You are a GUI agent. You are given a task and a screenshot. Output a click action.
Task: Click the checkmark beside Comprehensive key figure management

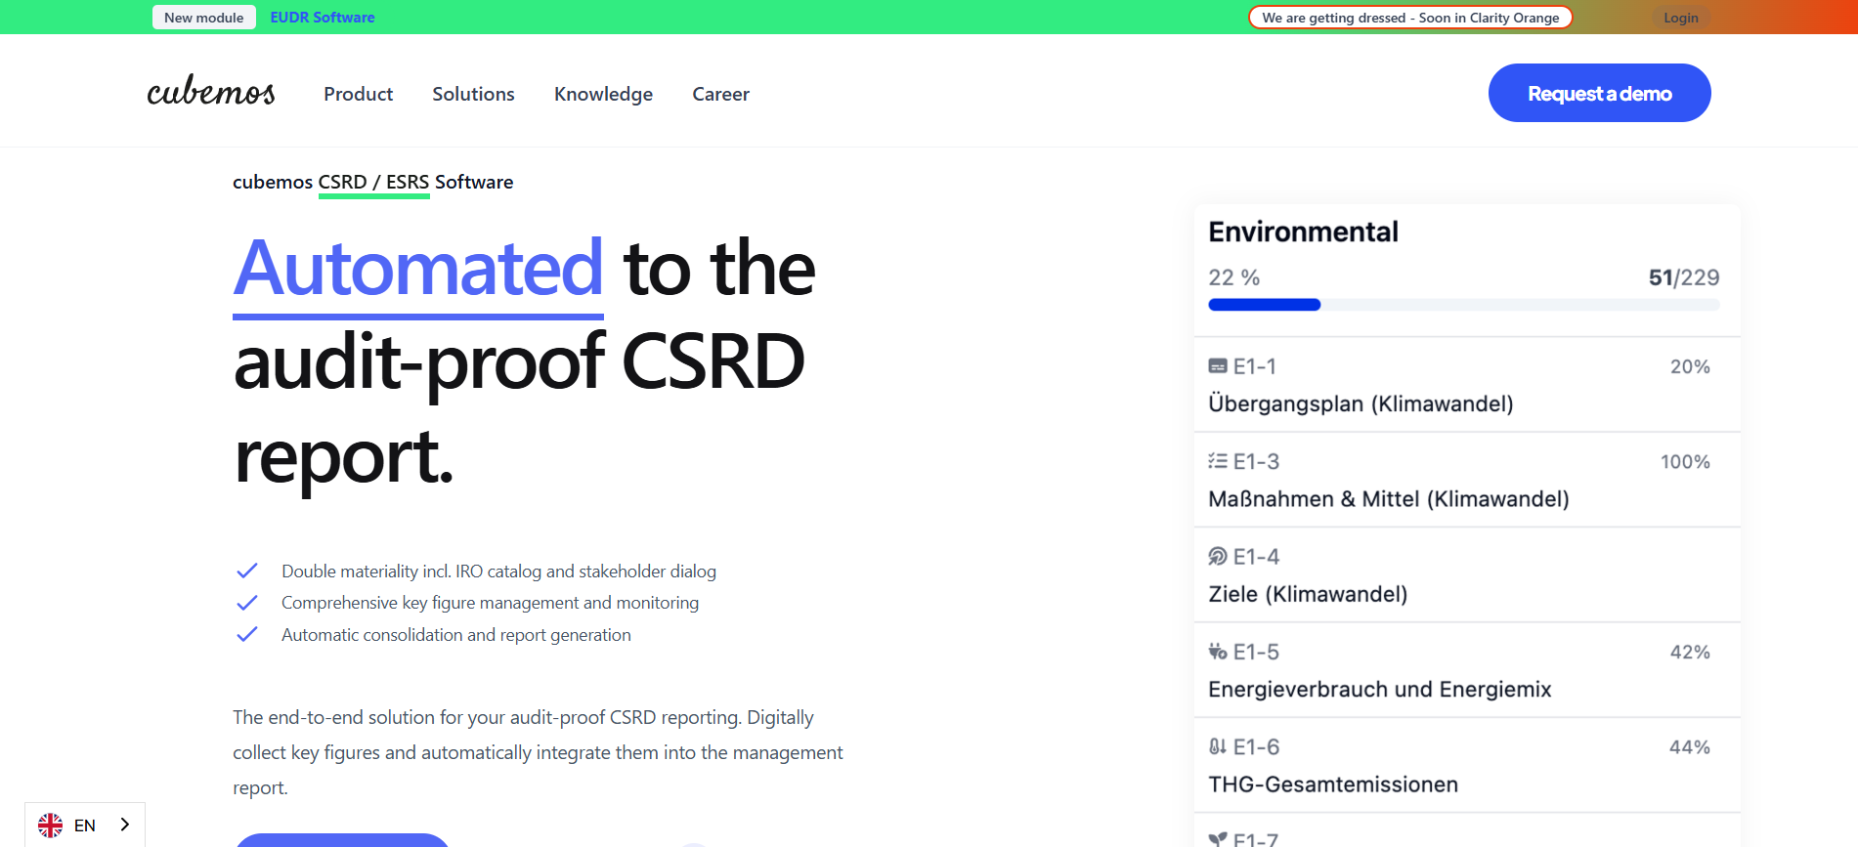247,603
